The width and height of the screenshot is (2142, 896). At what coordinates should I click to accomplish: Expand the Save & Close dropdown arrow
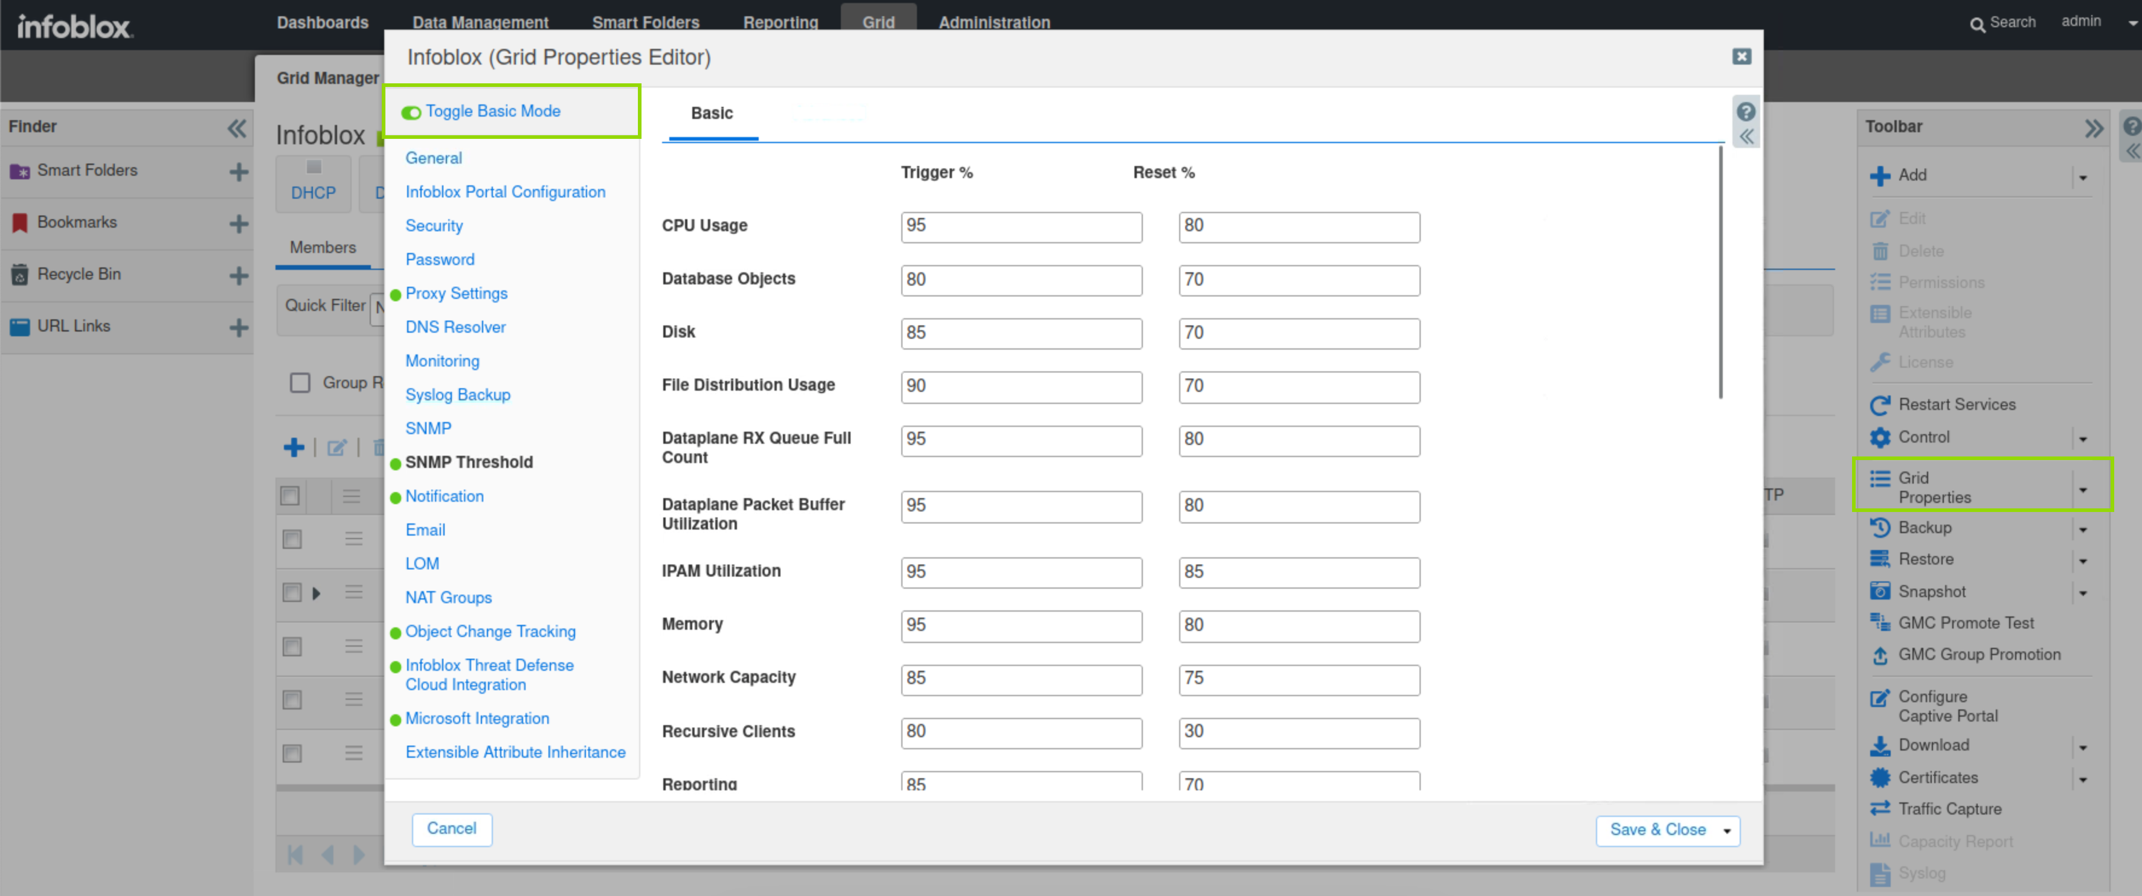coord(1727,830)
